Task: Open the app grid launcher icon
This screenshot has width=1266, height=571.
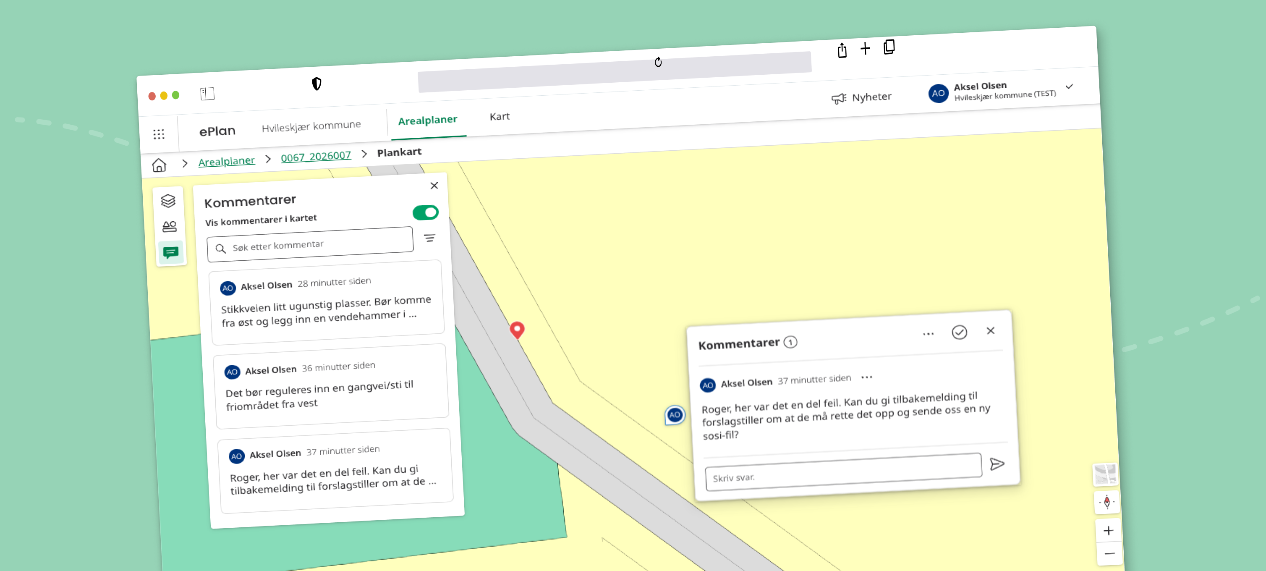Action: click(x=159, y=134)
